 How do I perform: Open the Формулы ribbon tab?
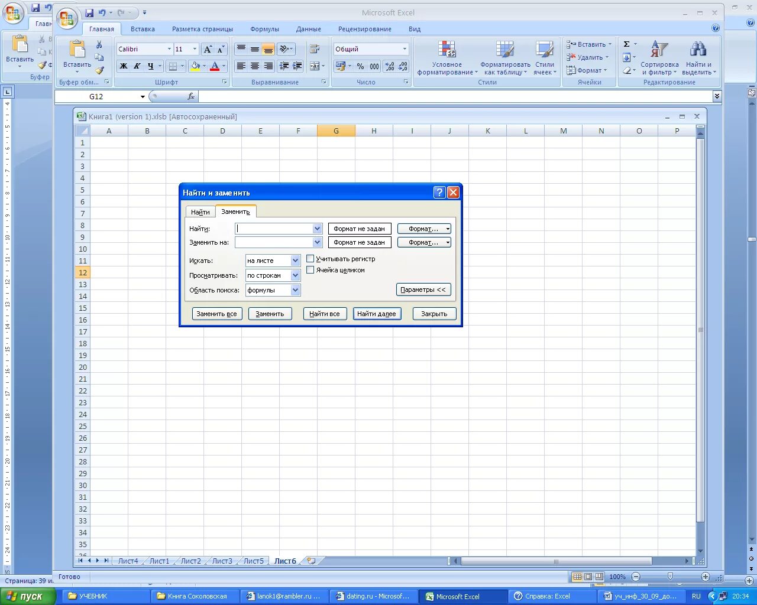[x=264, y=29]
